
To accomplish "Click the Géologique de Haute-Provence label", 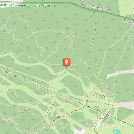I will pyautogui.click(x=32, y=5).
